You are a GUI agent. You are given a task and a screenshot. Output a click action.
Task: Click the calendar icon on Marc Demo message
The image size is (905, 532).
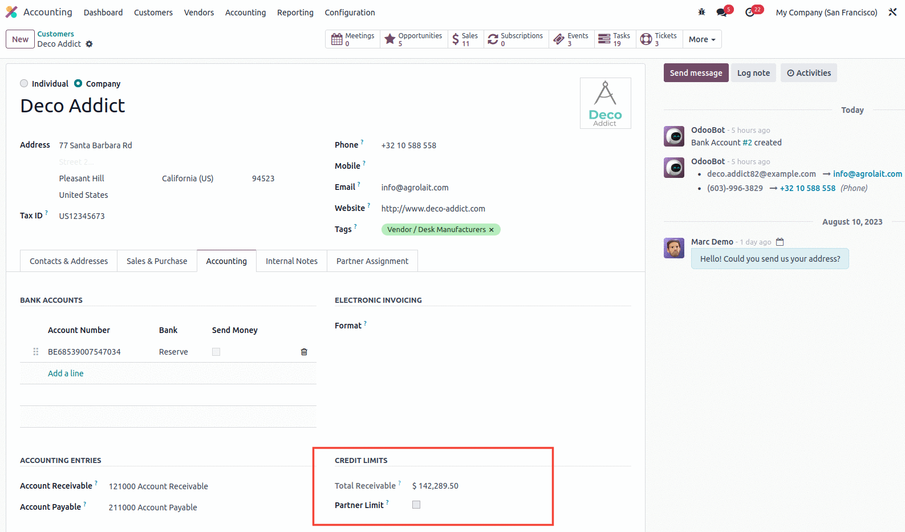[x=780, y=242]
